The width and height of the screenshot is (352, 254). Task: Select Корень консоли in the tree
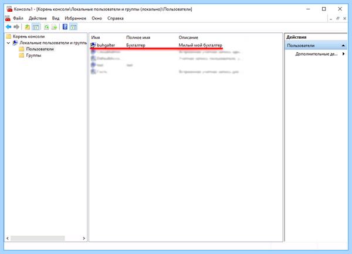(29, 36)
